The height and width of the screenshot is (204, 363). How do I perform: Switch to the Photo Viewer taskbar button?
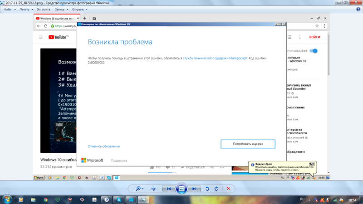[x=143, y=199]
